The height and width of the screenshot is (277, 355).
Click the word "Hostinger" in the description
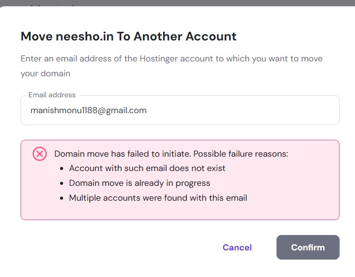160,58
